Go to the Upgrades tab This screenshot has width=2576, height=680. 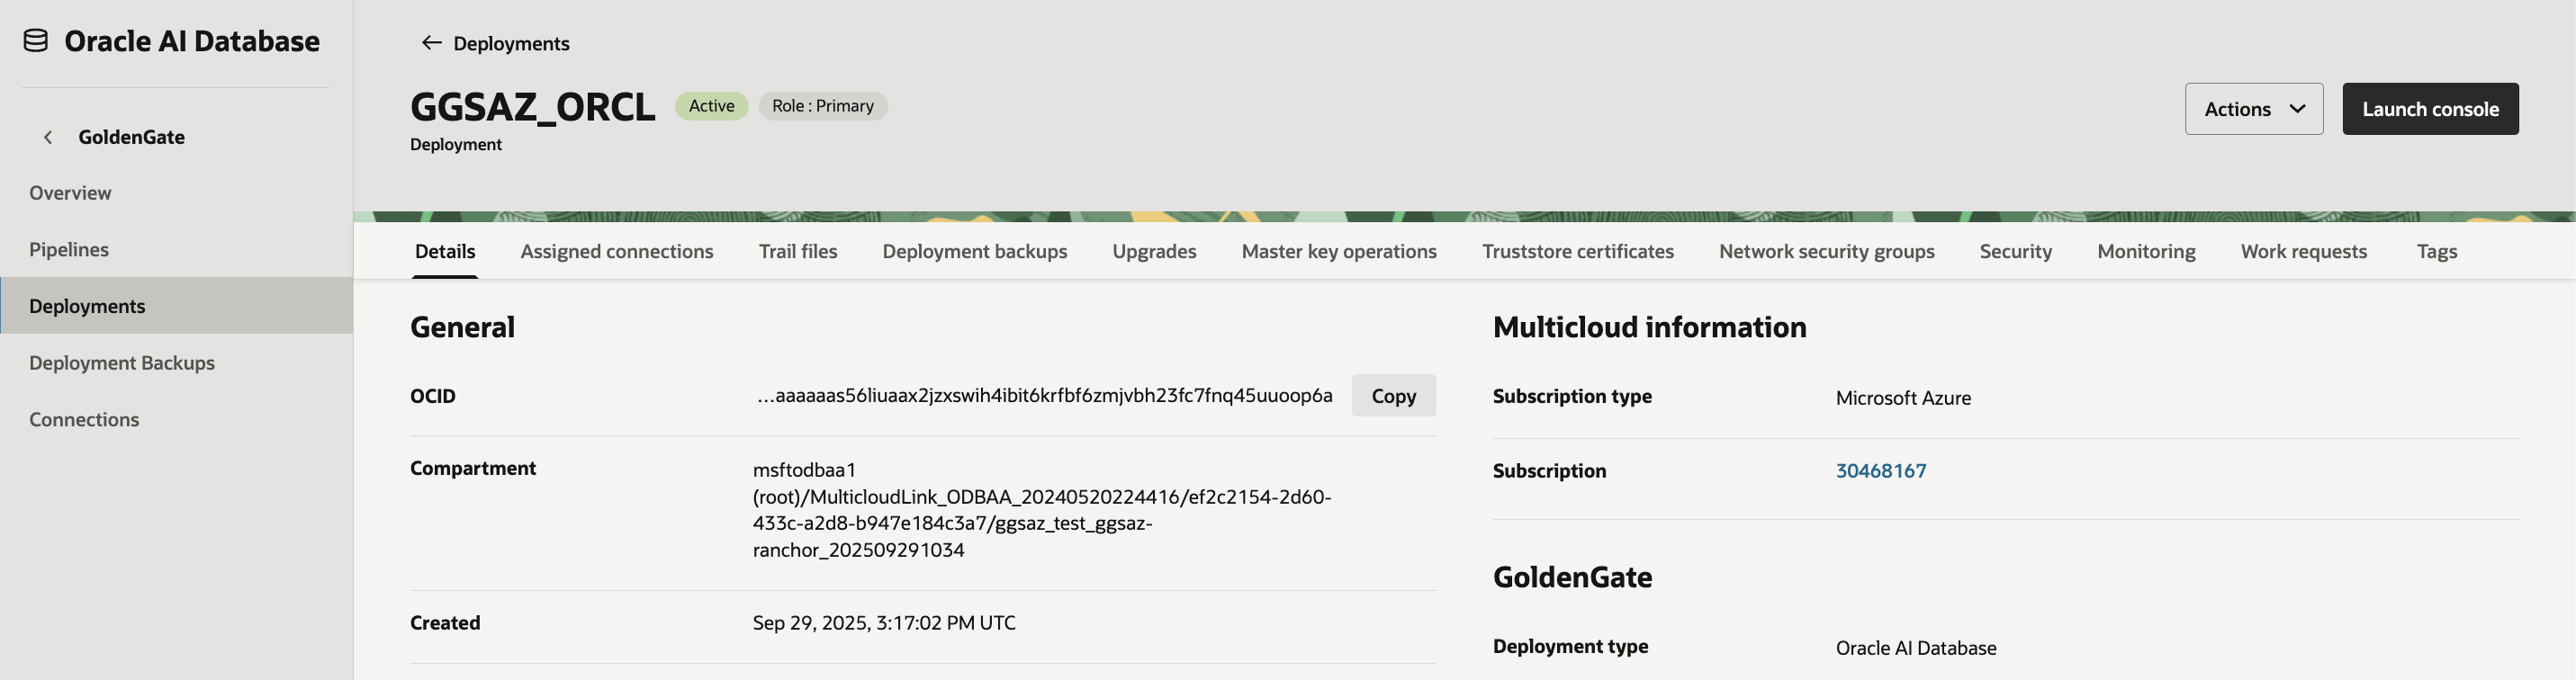[1154, 251]
